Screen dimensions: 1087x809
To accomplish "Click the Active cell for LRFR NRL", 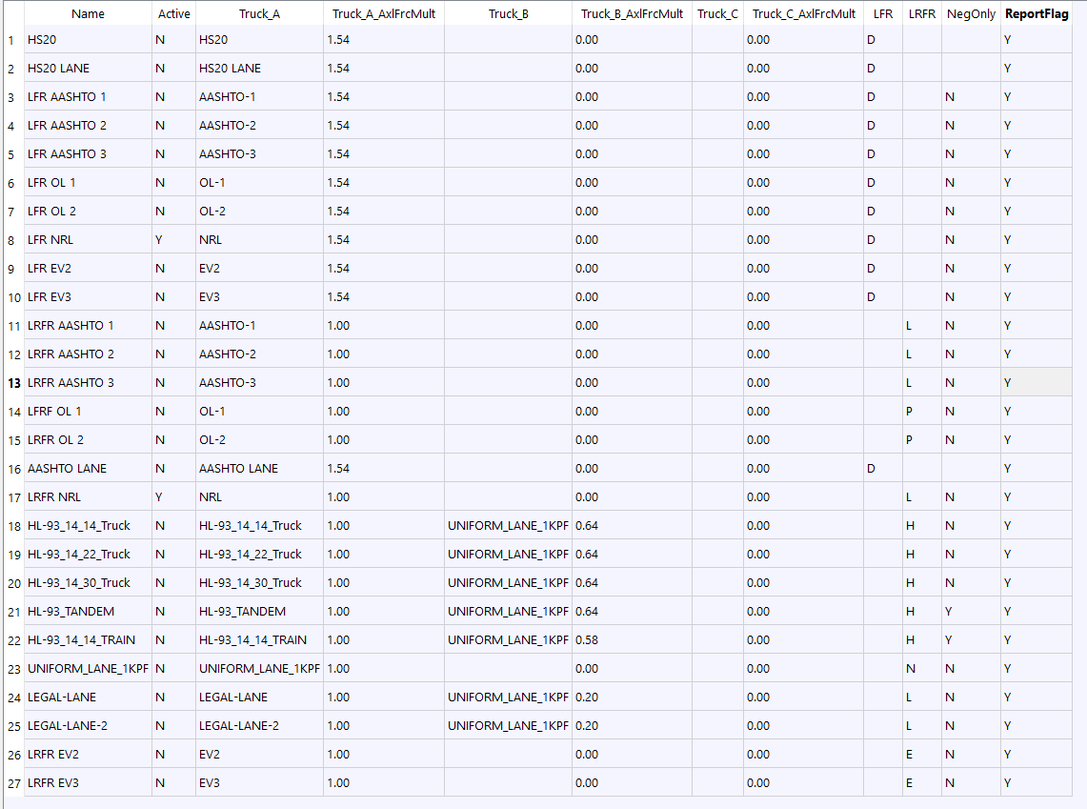I will tap(173, 497).
